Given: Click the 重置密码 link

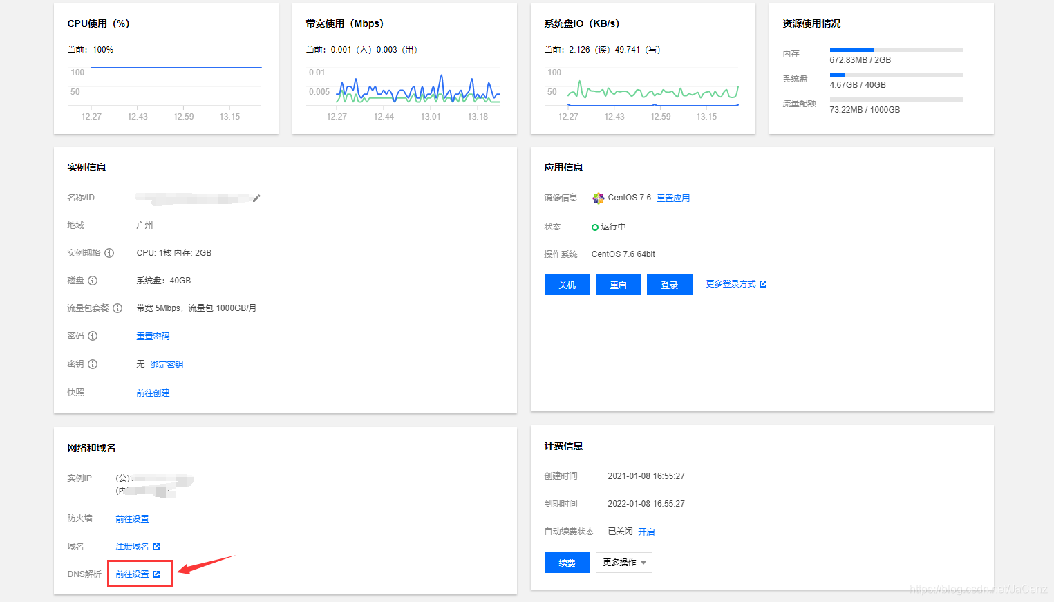Looking at the screenshot, I should [x=153, y=337].
